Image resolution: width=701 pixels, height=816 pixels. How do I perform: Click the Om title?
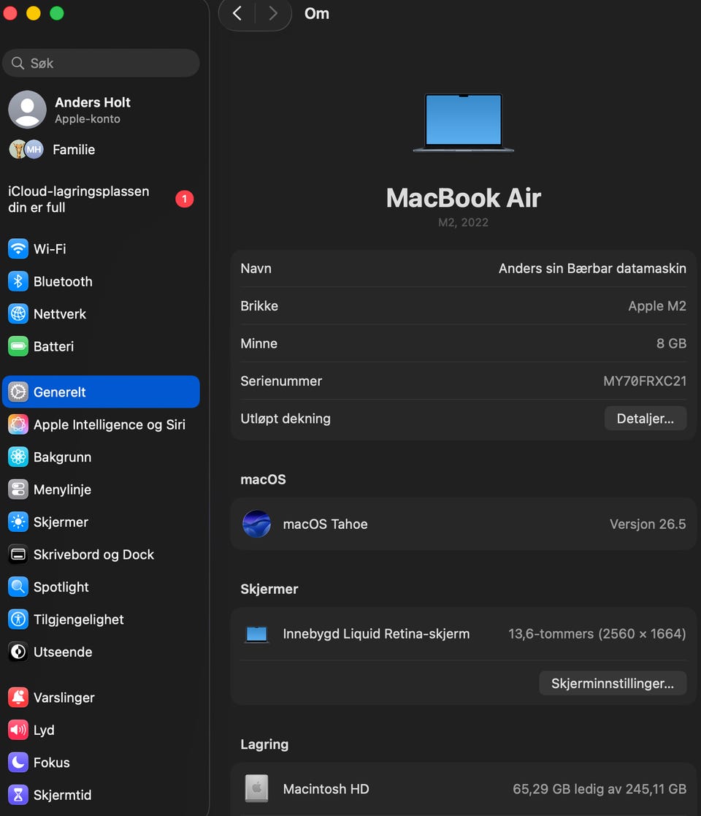coord(317,14)
